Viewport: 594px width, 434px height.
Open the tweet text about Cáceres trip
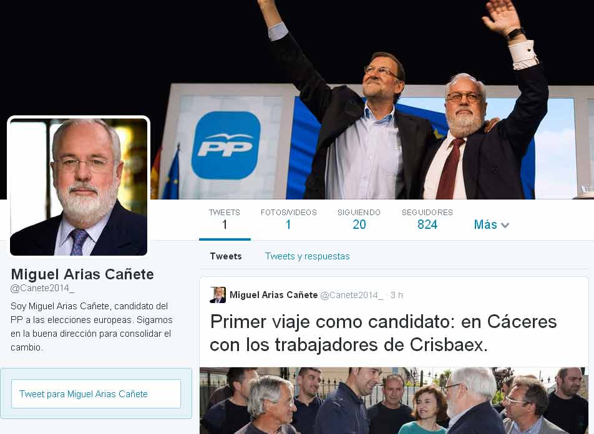coord(383,333)
